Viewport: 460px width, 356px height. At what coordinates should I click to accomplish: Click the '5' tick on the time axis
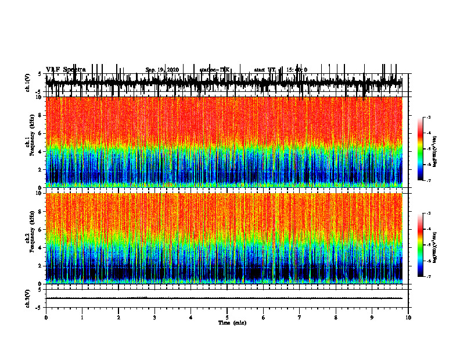pos(227,318)
